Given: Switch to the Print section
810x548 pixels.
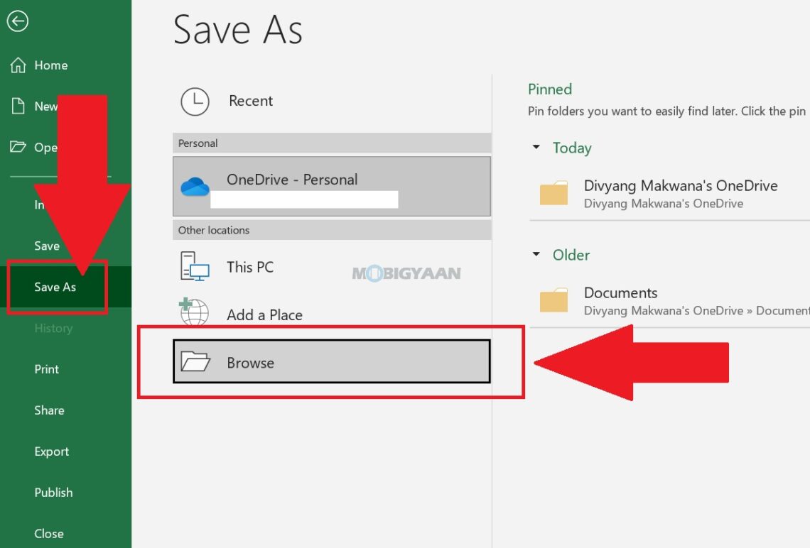Looking at the screenshot, I should click(x=46, y=369).
